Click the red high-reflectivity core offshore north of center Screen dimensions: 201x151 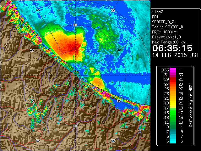point(74,48)
